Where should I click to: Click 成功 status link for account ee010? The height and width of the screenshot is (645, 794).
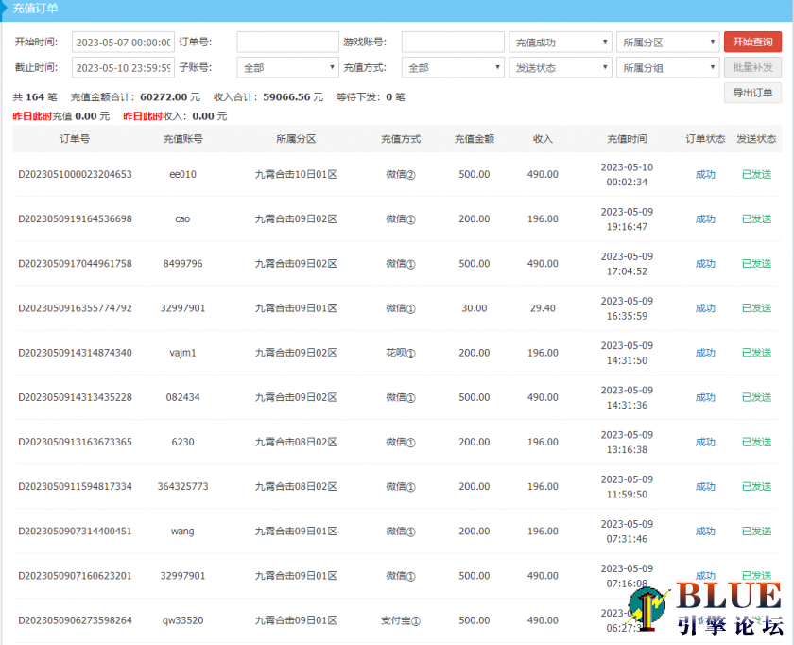705,174
